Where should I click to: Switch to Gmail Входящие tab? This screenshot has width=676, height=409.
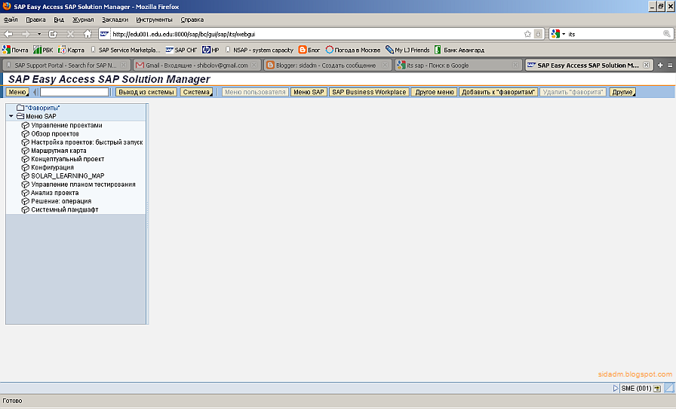[197, 66]
